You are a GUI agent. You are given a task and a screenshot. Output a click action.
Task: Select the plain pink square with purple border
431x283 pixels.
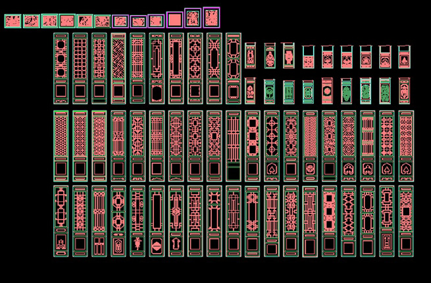(174, 19)
